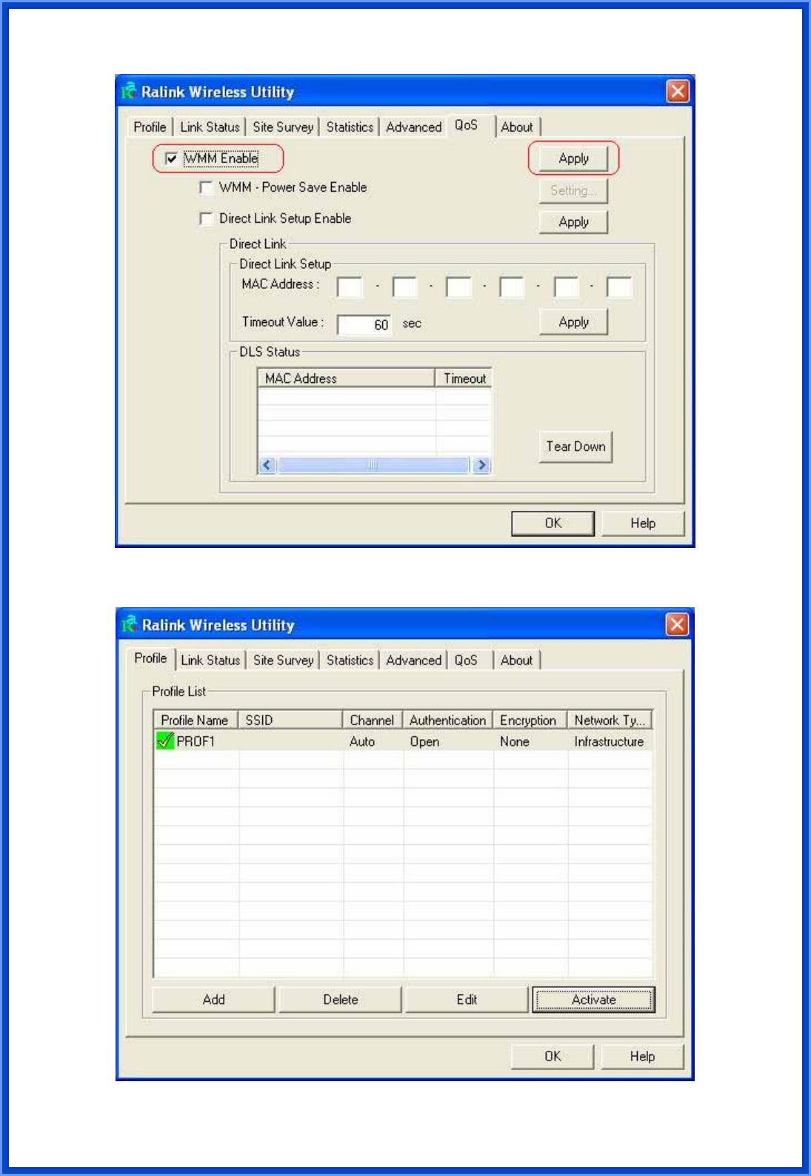Click the Ralink logo icon in the QoS window title bar
The image size is (811, 1176).
[130, 91]
